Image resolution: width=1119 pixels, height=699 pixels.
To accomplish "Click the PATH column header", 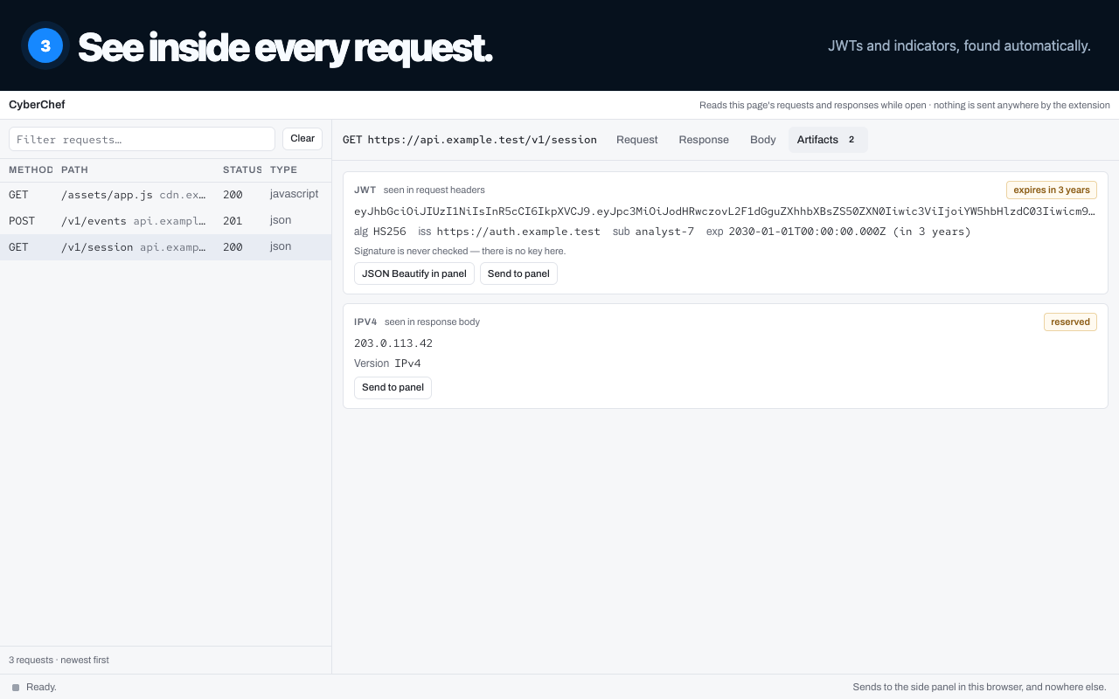I will pyautogui.click(x=74, y=170).
